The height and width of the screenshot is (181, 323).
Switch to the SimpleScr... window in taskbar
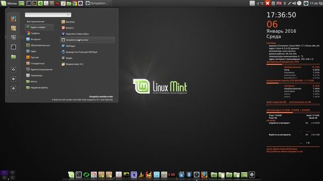[97, 4]
